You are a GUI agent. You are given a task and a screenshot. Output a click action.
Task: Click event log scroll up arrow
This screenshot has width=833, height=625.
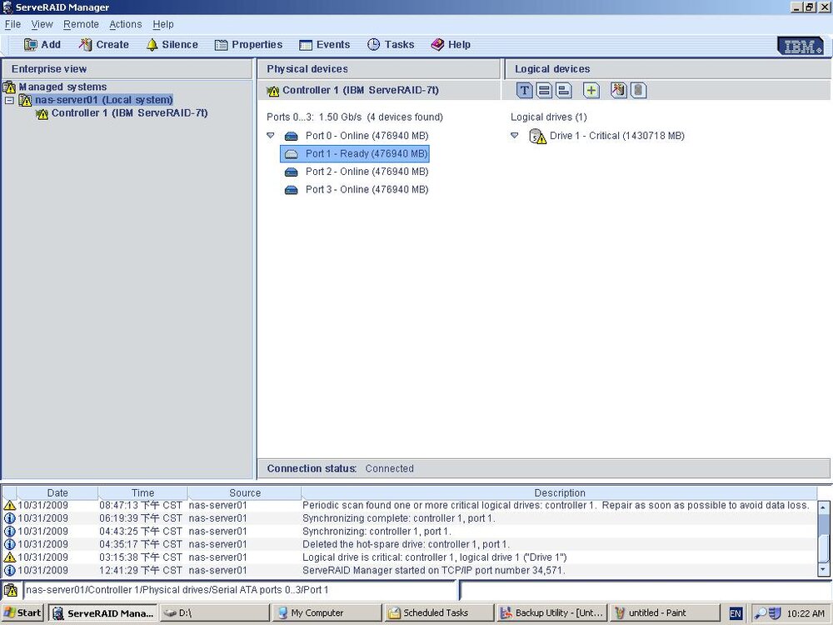tap(824, 507)
